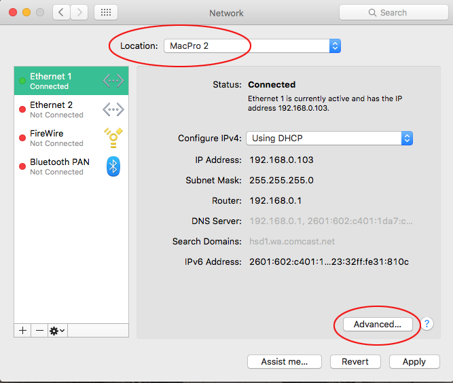This screenshot has height=383, width=453.
Task: Click the red status dot for Bluetooth PAN
Action: [22, 166]
